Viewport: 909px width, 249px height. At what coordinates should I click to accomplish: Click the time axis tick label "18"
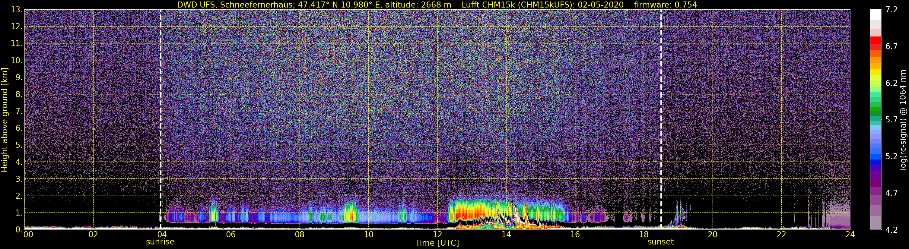[644, 235]
